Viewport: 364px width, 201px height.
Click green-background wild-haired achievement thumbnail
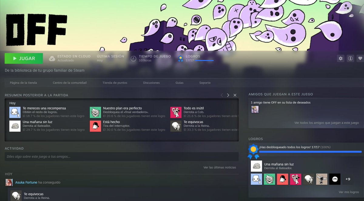[270, 179]
